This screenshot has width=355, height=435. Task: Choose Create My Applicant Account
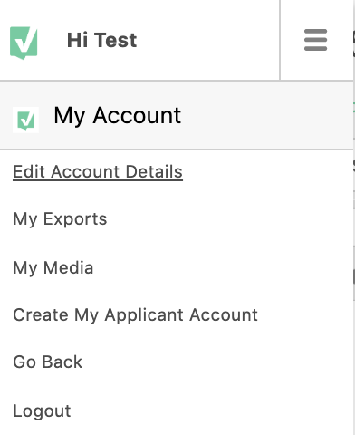pos(135,315)
